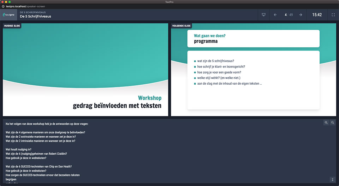
Task: Click the 15:42 timer display
Action: point(317,15)
